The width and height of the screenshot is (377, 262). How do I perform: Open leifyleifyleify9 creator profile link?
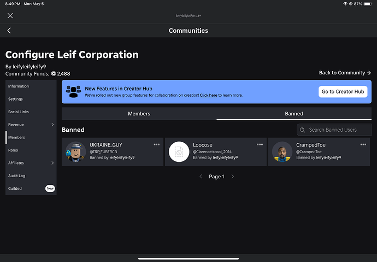[x=29, y=67]
